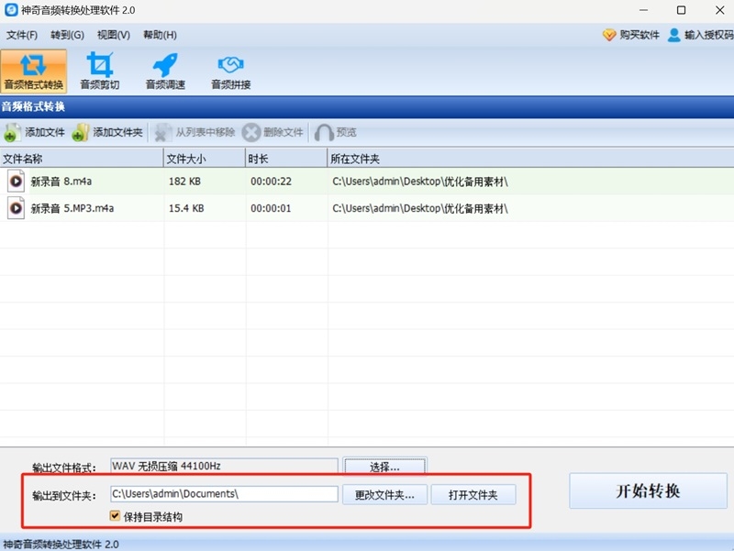Open the 转到(G) menu

coord(67,35)
